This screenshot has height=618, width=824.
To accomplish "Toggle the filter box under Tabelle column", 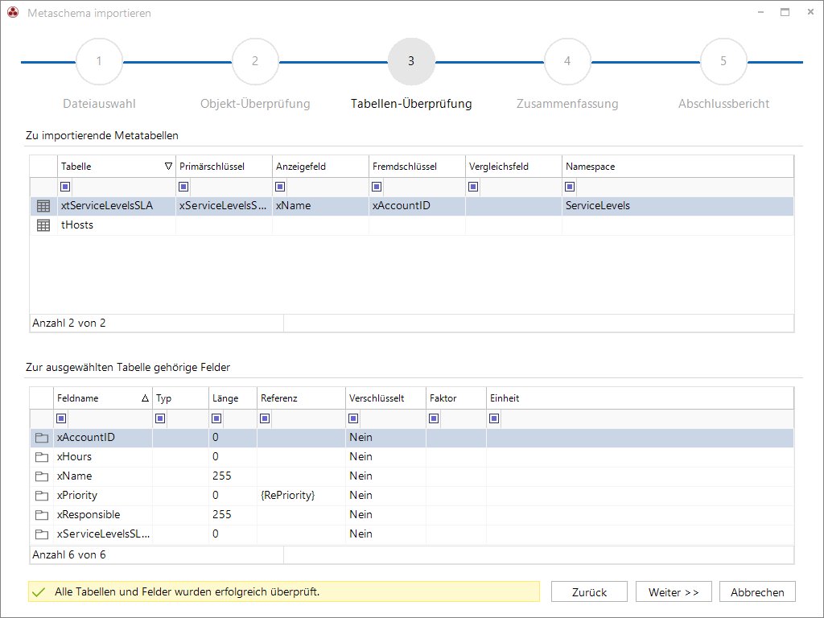I will [65, 187].
